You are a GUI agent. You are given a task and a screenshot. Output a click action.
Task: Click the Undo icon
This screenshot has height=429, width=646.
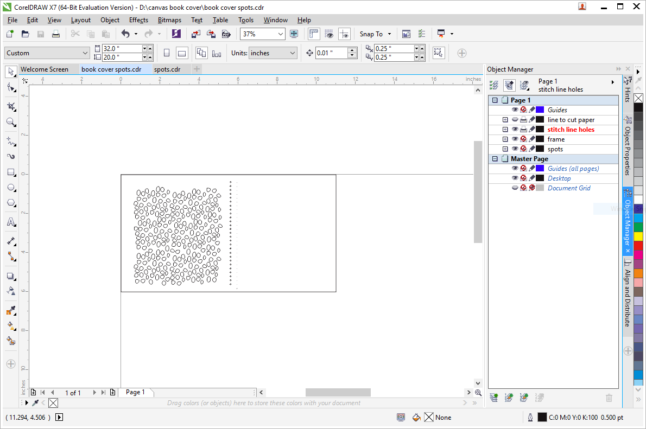point(125,34)
